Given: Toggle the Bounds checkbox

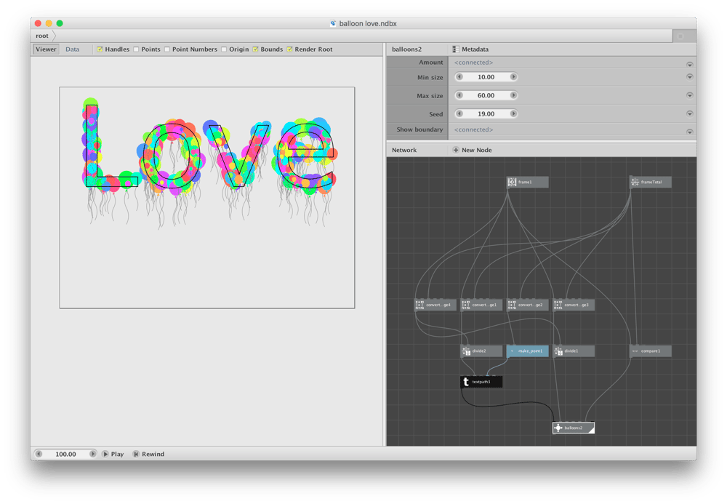Looking at the screenshot, I should pyautogui.click(x=255, y=49).
